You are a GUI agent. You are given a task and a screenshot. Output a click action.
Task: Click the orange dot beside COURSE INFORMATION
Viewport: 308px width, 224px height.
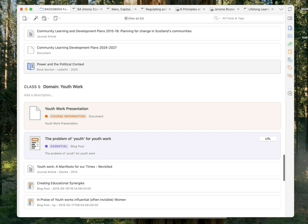[46, 116]
